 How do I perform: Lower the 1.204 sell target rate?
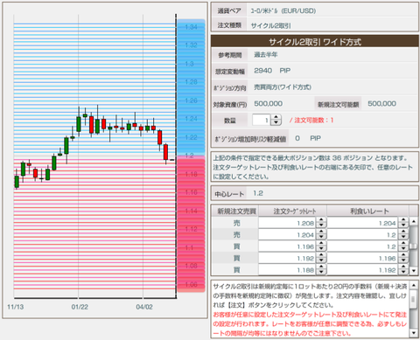click(x=321, y=237)
